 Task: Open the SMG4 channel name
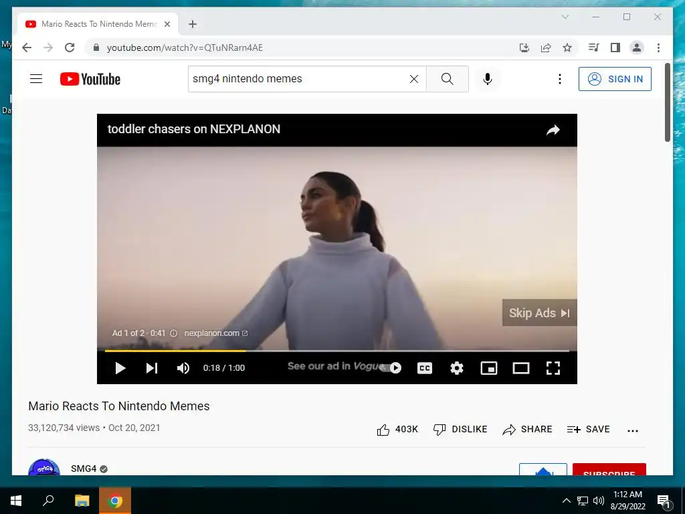[x=84, y=468]
